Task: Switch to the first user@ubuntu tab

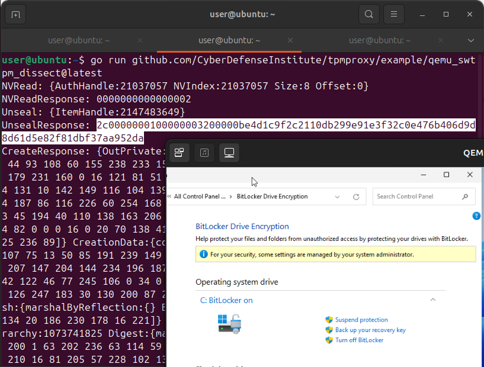Action: (79, 40)
